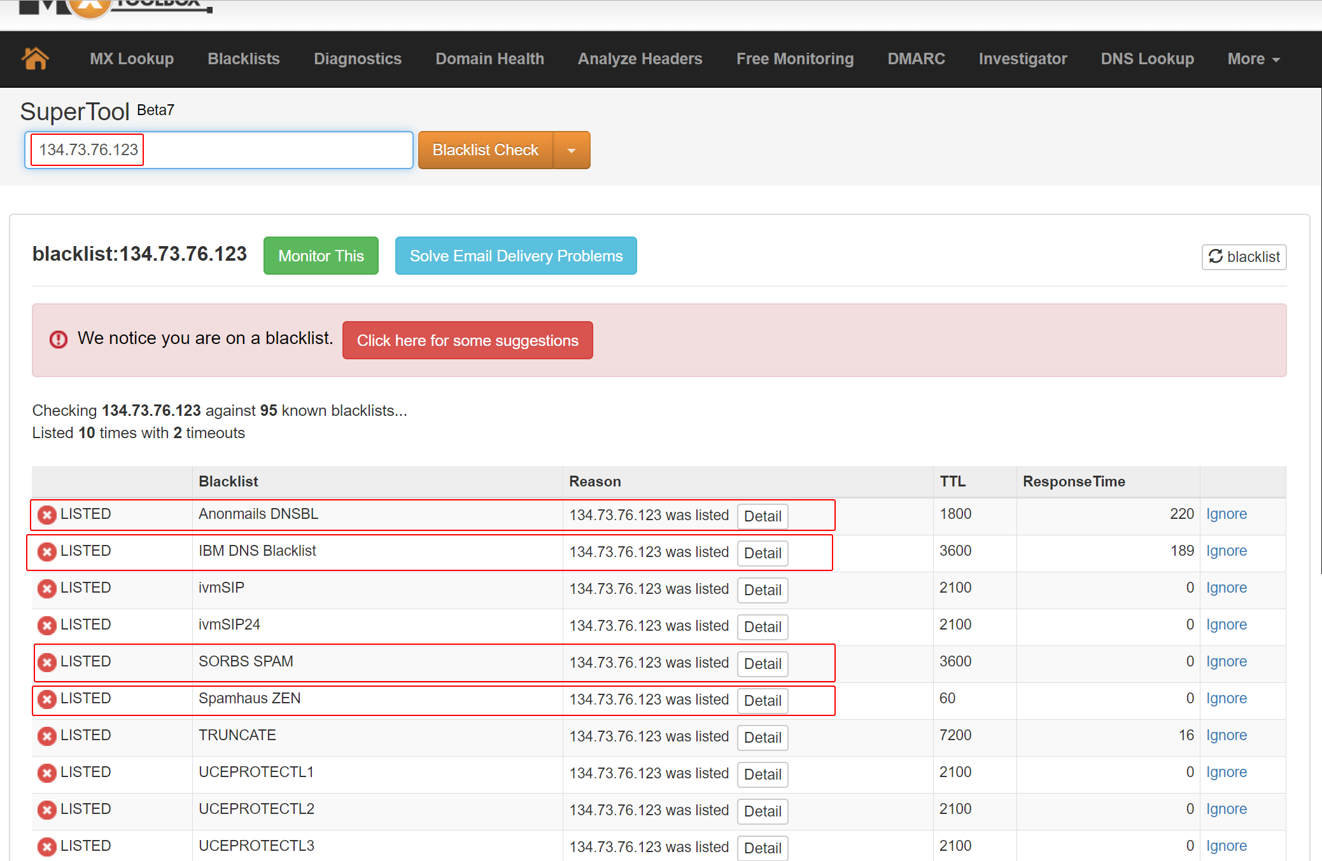Click red LISTED icon for Anonmails DNSBL
Screen dimensions: 1322x861
(x=46, y=514)
